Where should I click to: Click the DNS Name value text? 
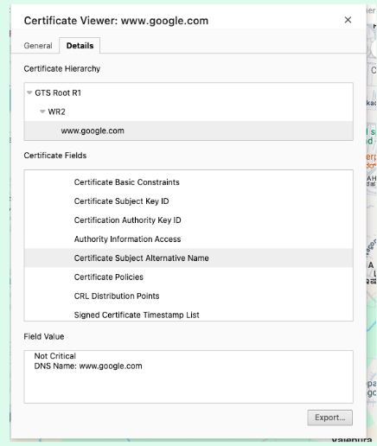click(x=88, y=366)
